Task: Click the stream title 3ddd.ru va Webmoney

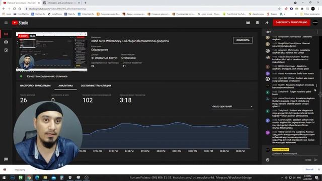Action: coord(130,41)
